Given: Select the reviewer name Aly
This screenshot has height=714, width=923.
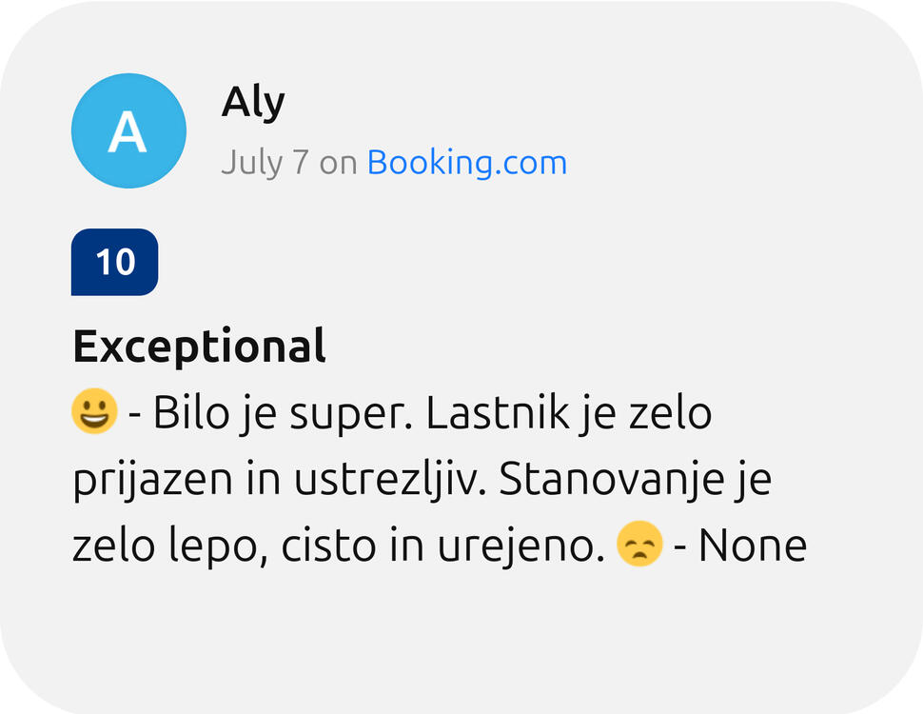Looking at the screenshot, I should click(253, 102).
